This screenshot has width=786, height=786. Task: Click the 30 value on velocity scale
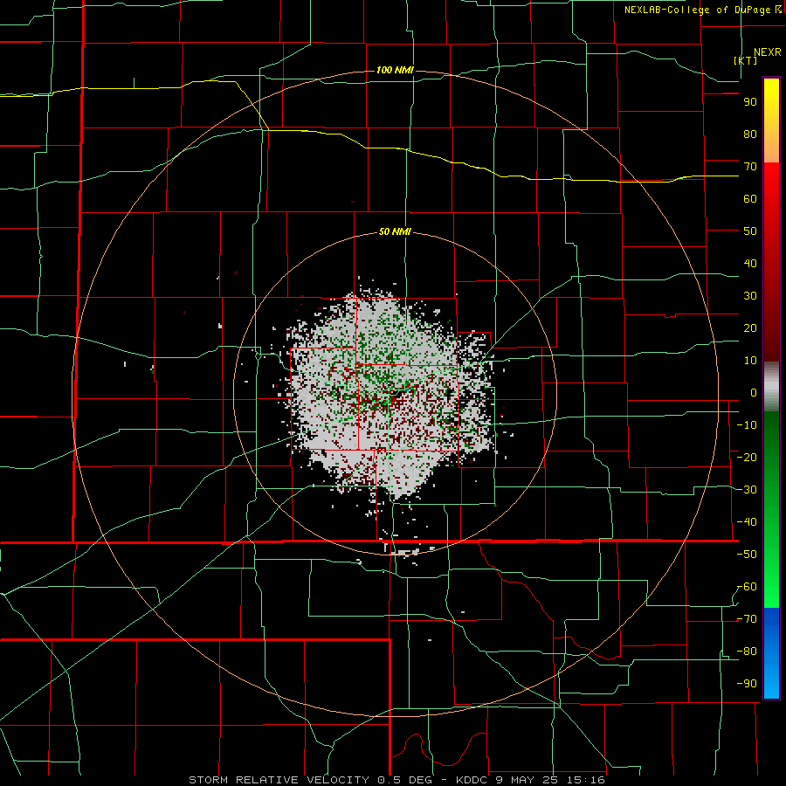click(x=750, y=296)
